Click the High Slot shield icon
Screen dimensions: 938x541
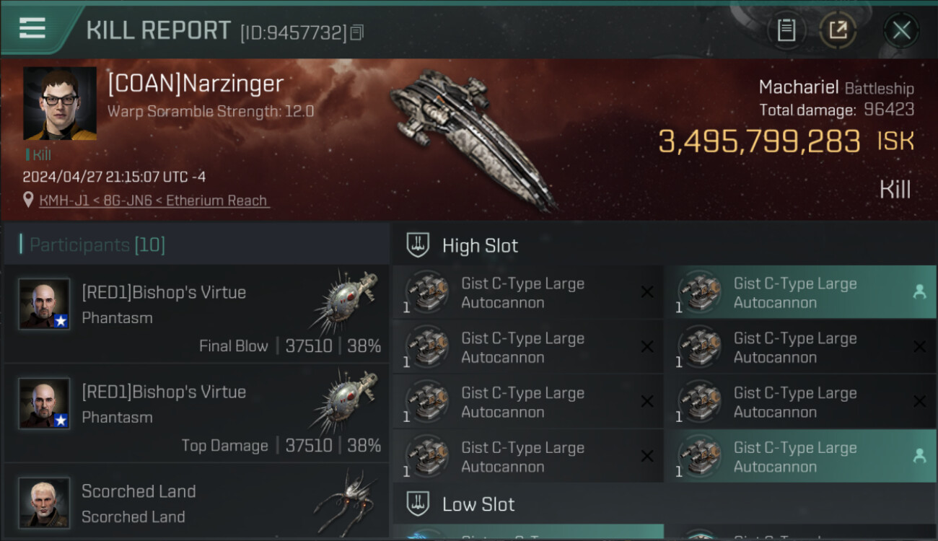coord(418,245)
